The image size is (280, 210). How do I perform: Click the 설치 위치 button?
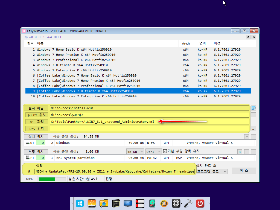pyautogui.click(x=36, y=137)
